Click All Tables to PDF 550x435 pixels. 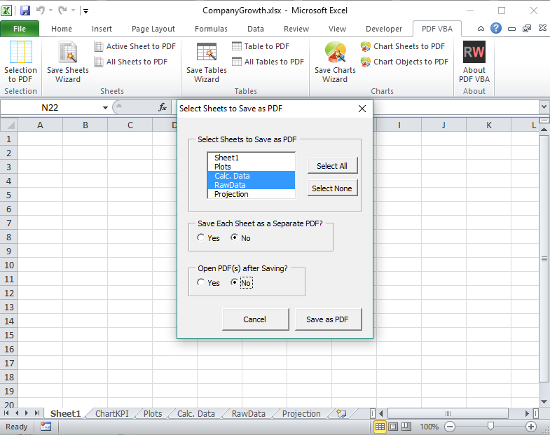(x=268, y=62)
